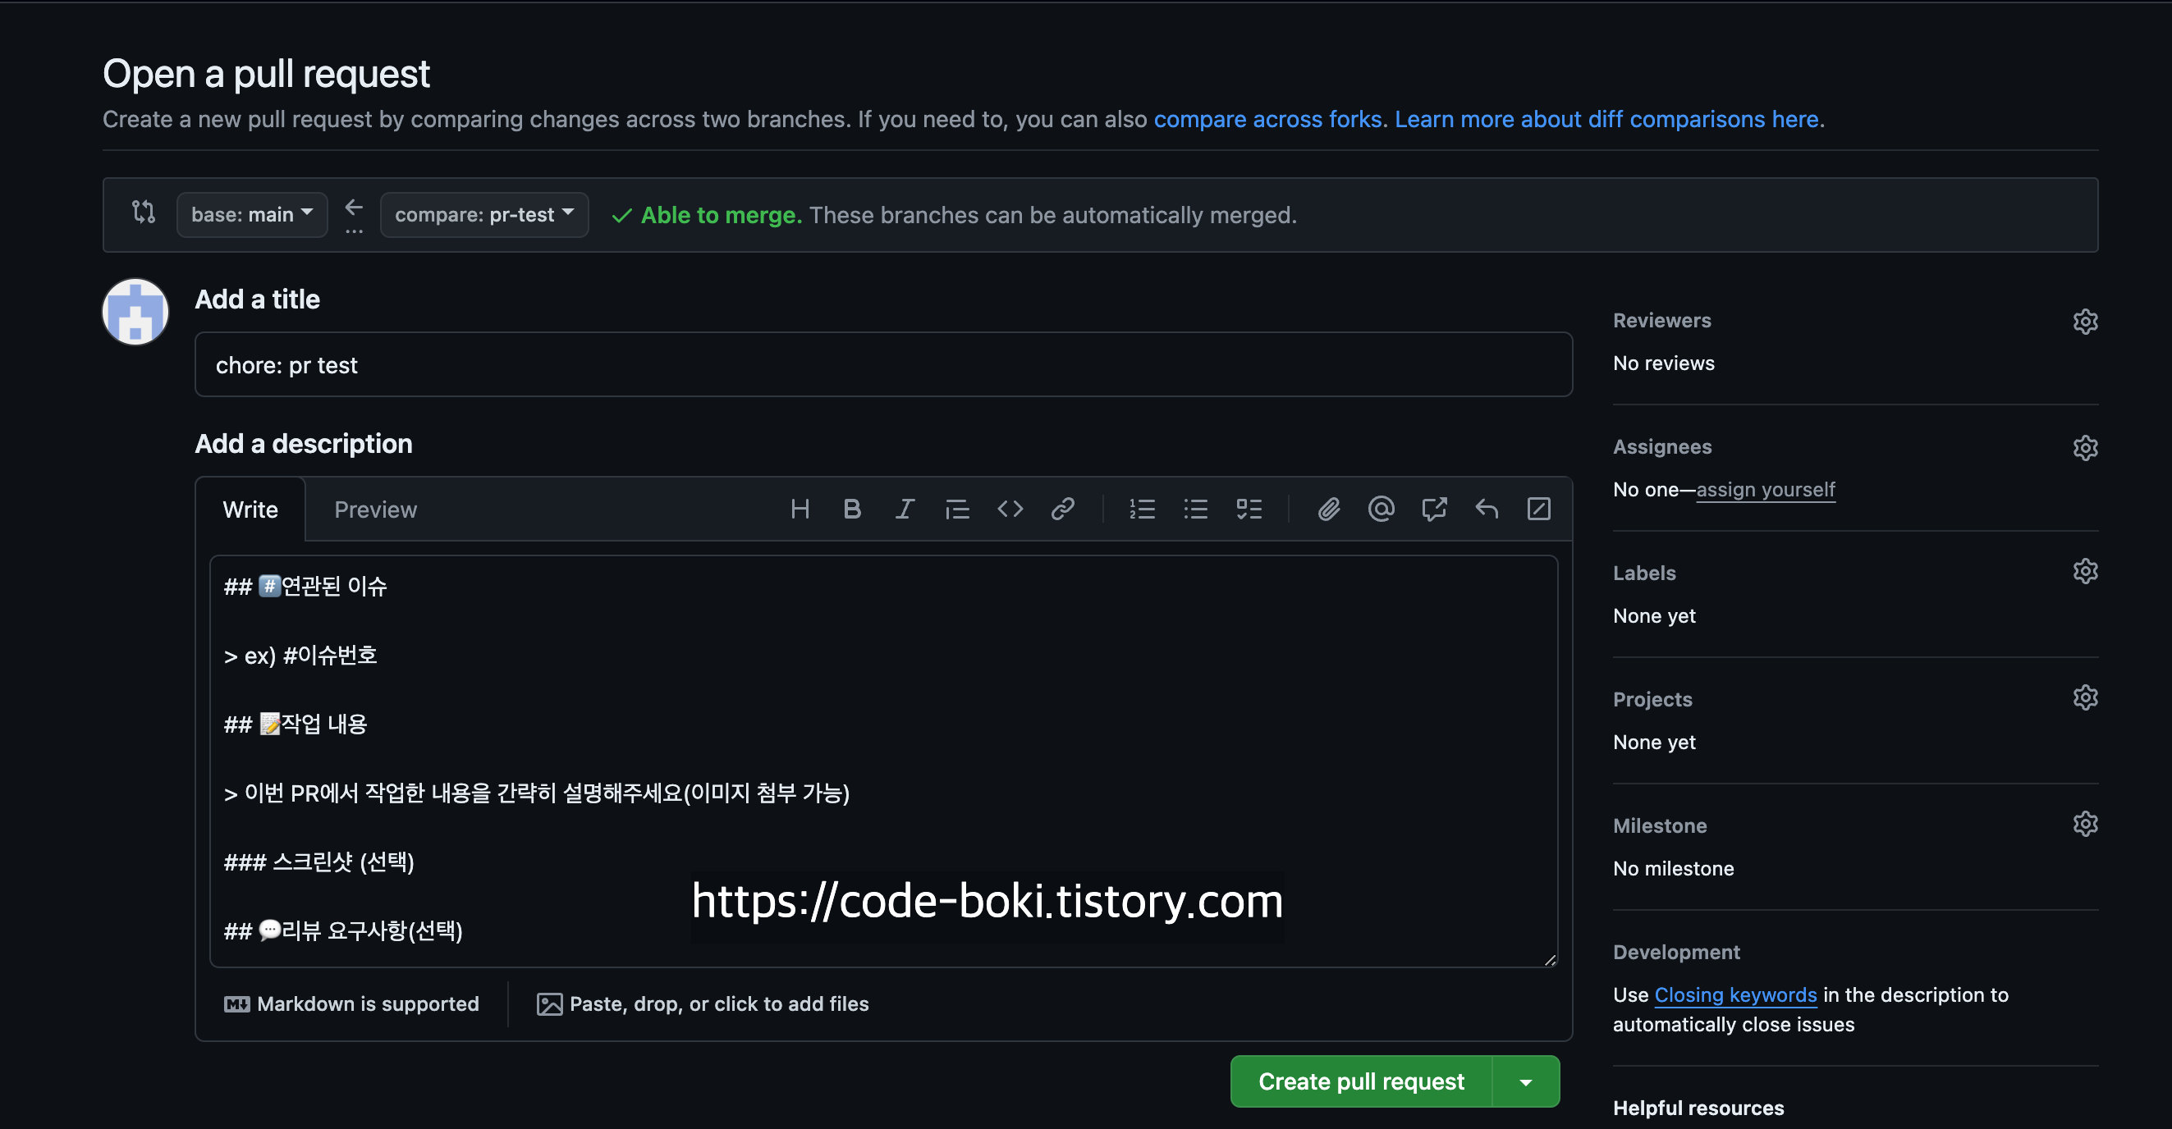Viewport: 2172px width, 1129px height.
Task: Open the base: main branch dropdown
Action: pyautogui.click(x=251, y=215)
